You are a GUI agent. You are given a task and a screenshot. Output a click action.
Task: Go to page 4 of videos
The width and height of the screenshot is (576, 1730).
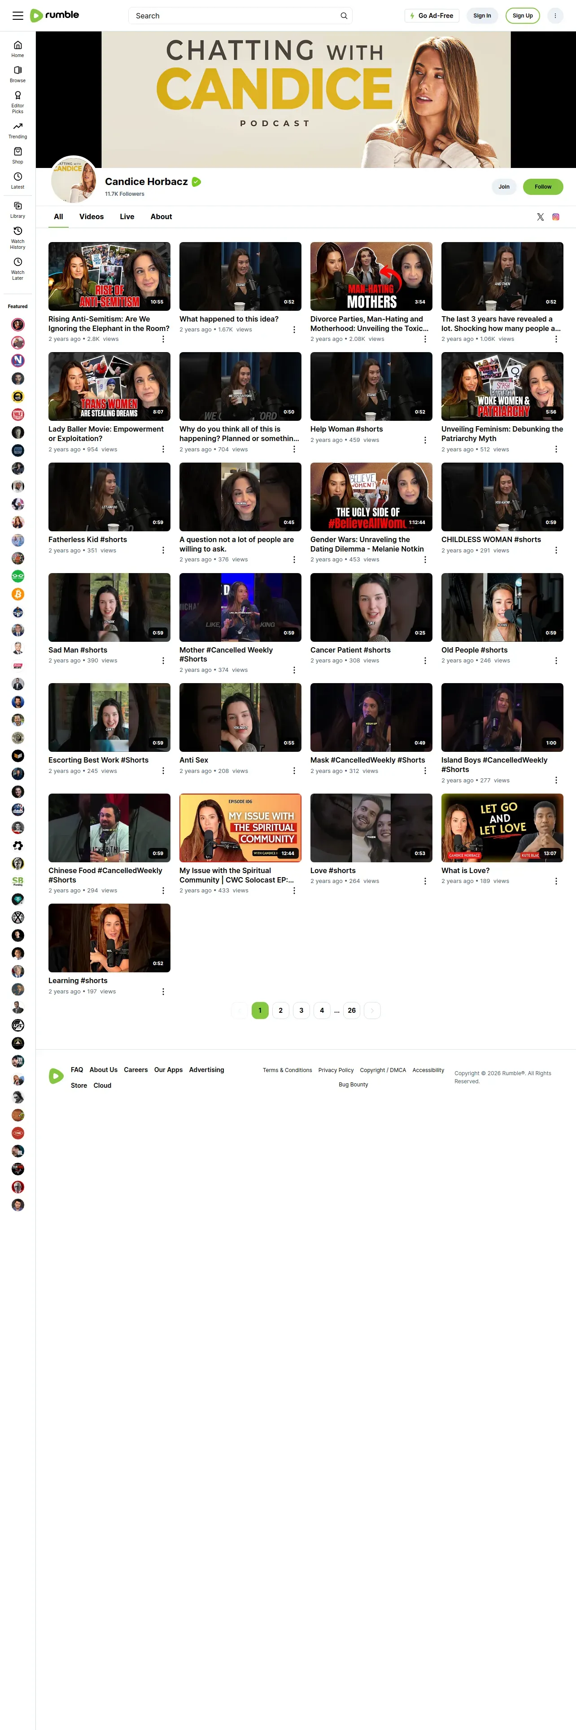coord(322,1010)
